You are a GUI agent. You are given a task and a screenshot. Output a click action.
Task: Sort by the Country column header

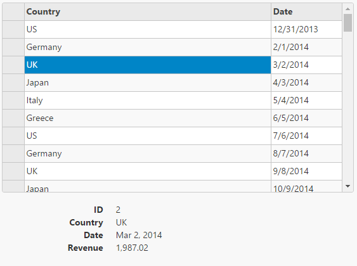tap(148, 12)
